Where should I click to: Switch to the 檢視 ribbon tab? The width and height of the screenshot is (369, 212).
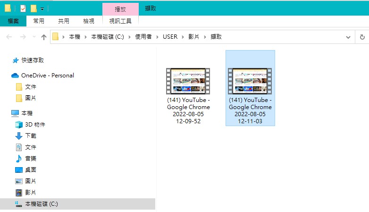89,21
